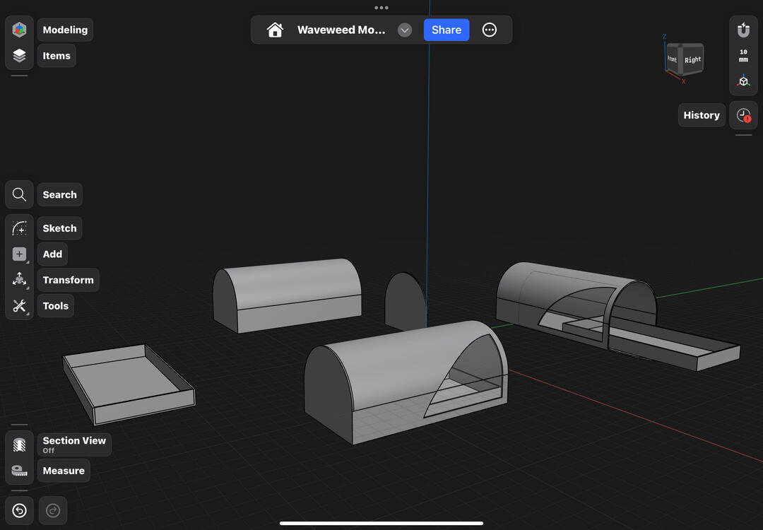
Task: Click the Search button
Action: coord(59,195)
